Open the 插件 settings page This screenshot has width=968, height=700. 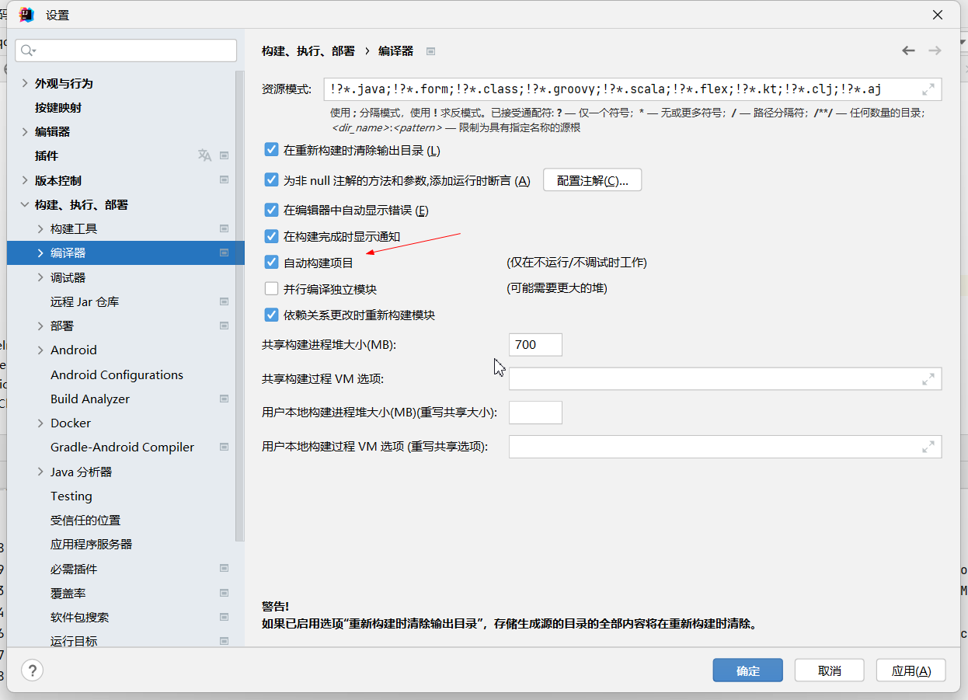coord(47,155)
